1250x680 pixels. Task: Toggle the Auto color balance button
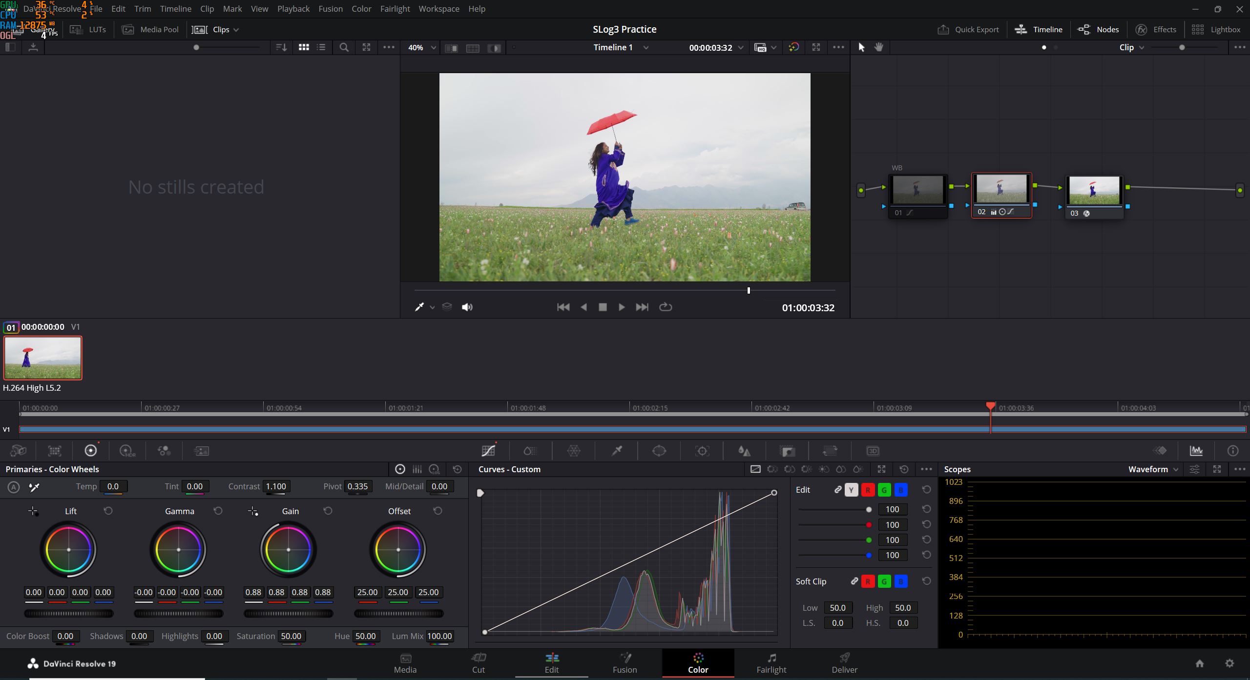[14, 487]
